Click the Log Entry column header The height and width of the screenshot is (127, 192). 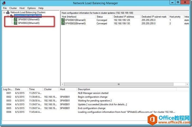coord(8,89)
